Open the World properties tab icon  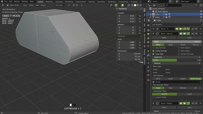click(148, 46)
